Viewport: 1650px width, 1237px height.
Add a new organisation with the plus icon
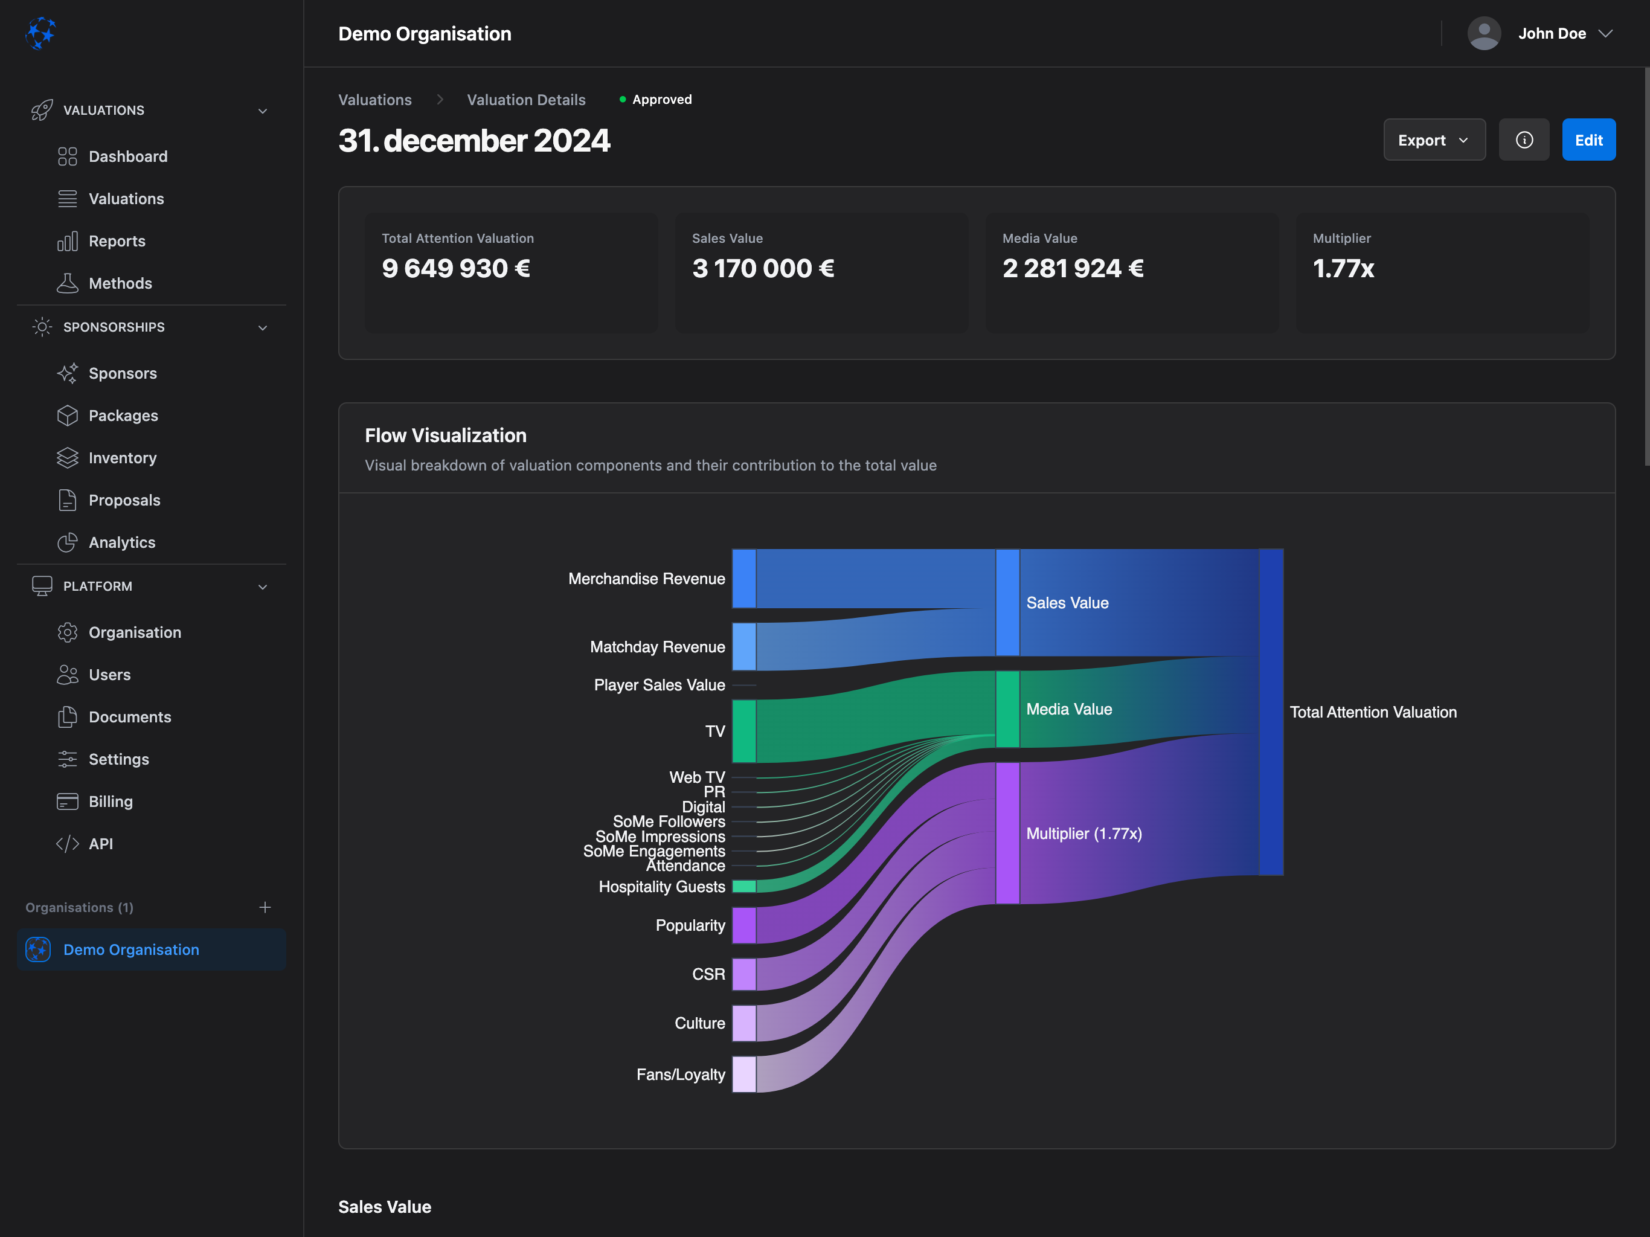tap(265, 907)
